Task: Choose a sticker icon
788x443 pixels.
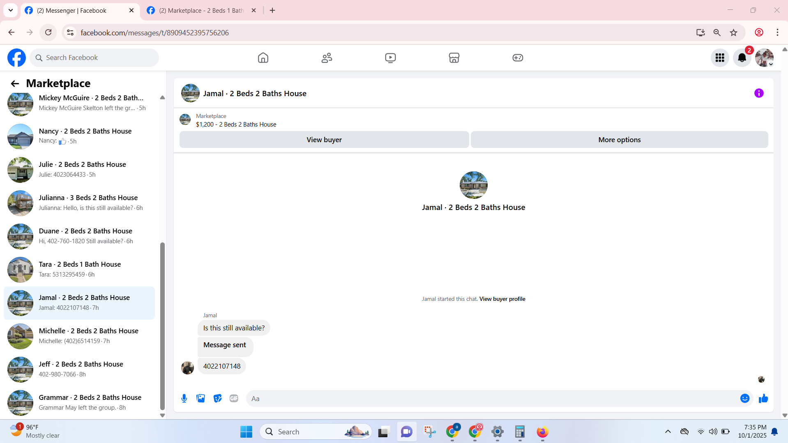Action: pos(217,399)
